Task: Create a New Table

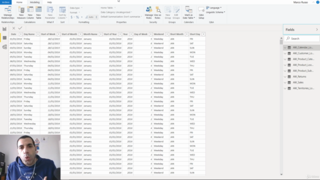Action: (38, 12)
